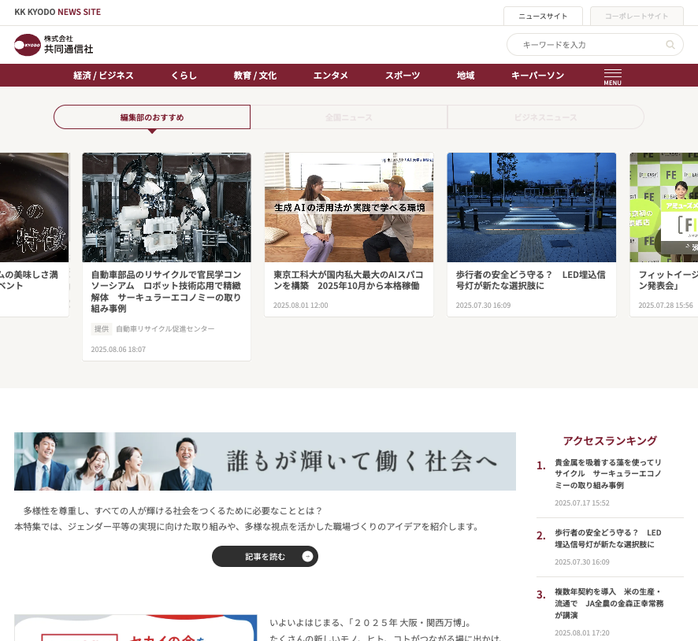Open article 自動車部品のリサイクルで官民学コンソーシアム
Viewport: 698px width, 641px height.
pyautogui.click(x=166, y=291)
